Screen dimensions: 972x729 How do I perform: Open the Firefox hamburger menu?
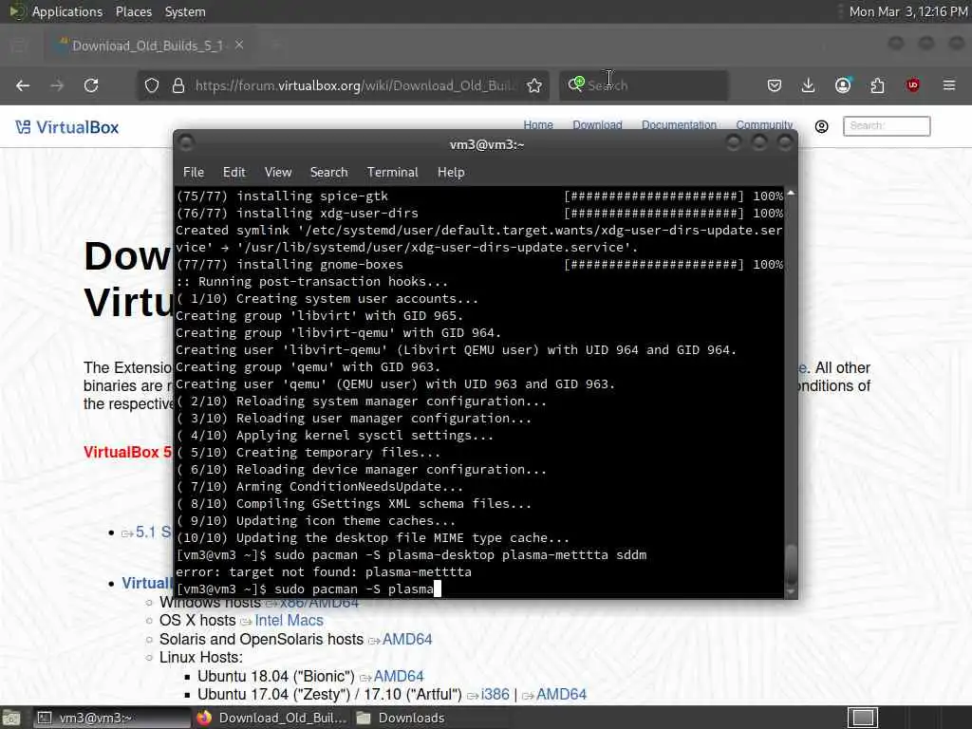point(949,85)
